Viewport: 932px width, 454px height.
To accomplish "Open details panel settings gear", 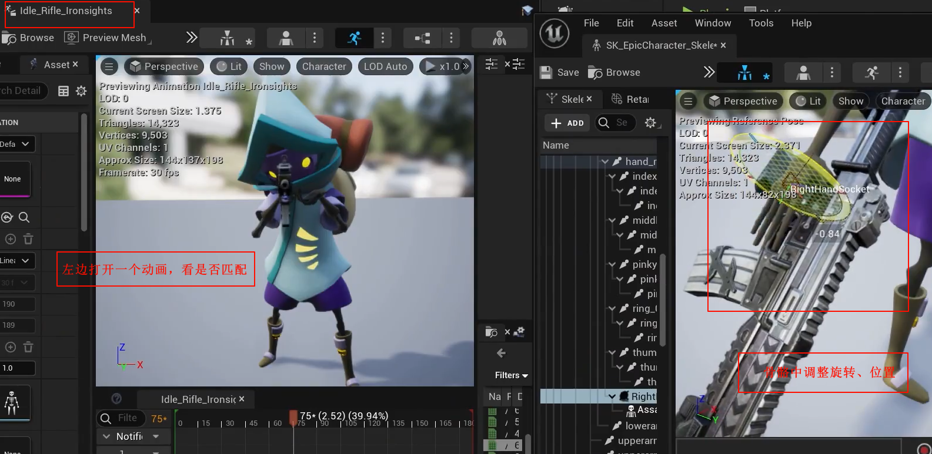I will [81, 91].
